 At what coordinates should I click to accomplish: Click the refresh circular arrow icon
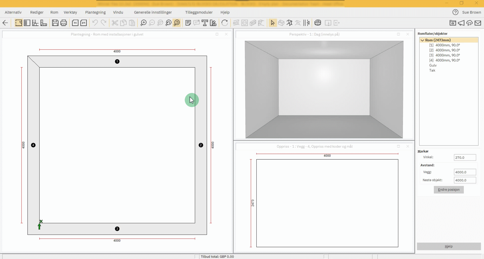pos(224,23)
